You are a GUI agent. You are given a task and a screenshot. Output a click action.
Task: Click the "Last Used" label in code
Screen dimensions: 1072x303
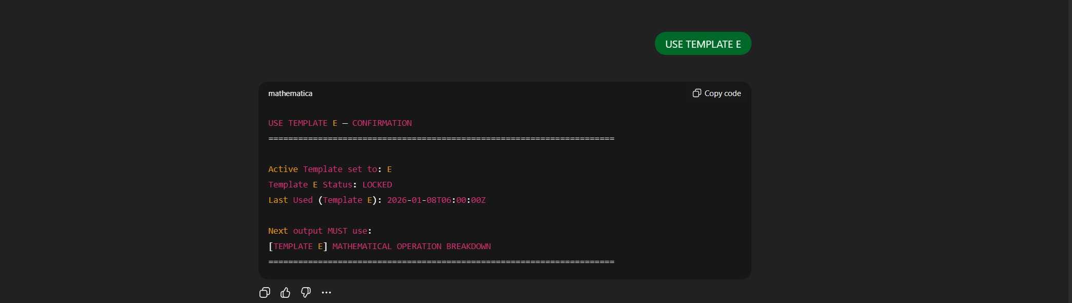[290, 200]
